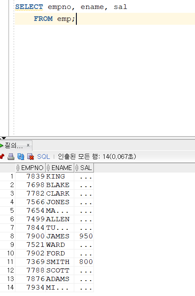Select the ADAMS name cell
The width and height of the screenshot is (195, 296).
pos(60,279)
